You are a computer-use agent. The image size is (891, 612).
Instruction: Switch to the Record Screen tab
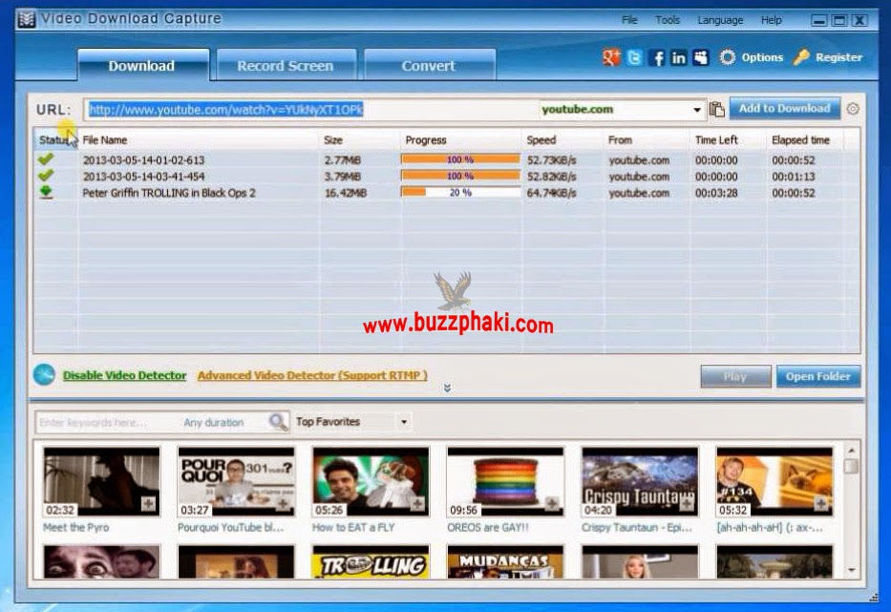(x=286, y=65)
